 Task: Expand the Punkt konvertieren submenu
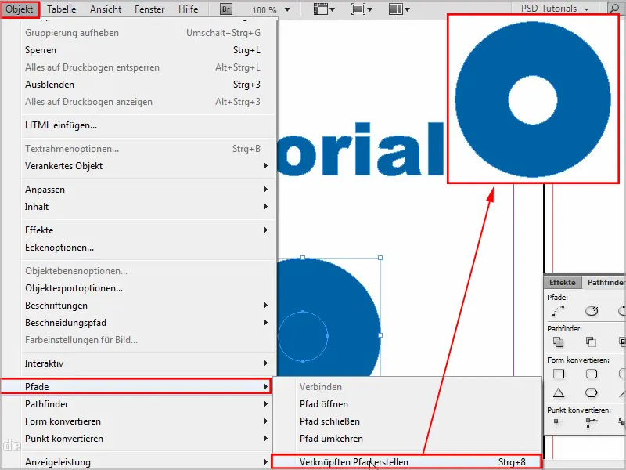click(x=265, y=439)
